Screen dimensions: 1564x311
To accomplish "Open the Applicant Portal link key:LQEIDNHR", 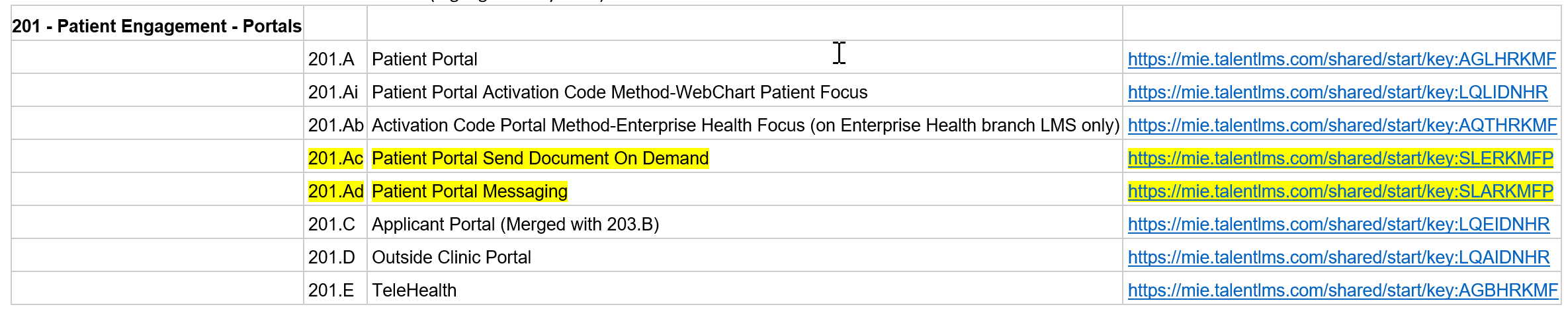I will 1338,225.
